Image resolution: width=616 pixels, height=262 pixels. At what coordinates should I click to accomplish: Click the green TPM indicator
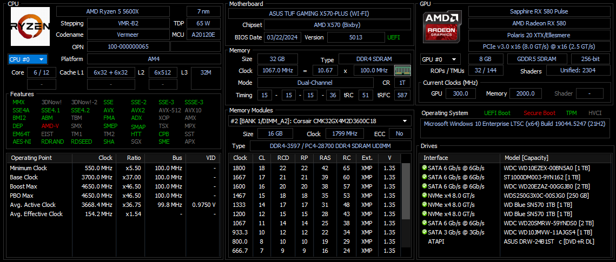click(x=571, y=113)
